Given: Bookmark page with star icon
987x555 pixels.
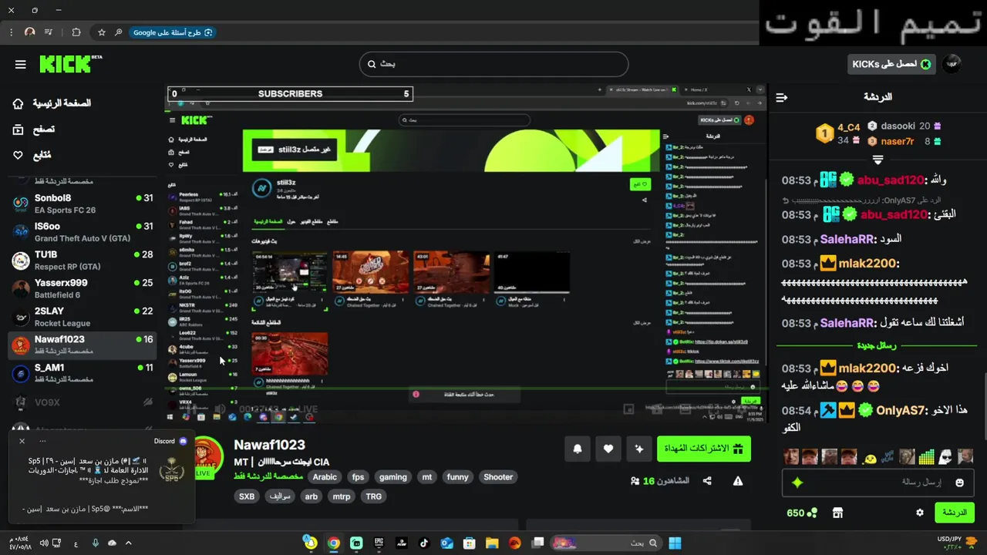Looking at the screenshot, I should coord(102,32).
